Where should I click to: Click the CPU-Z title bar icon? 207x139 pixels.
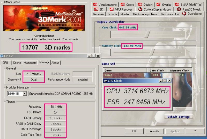click(x=2, y=56)
